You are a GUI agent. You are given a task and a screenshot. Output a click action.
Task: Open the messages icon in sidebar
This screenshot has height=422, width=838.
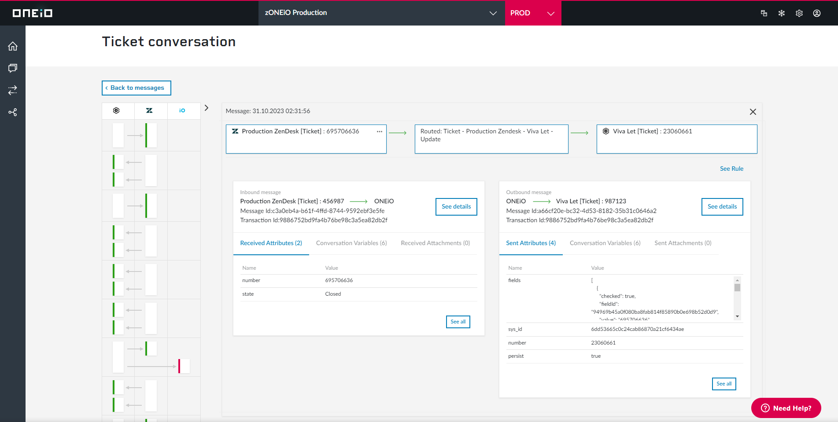pyautogui.click(x=13, y=68)
